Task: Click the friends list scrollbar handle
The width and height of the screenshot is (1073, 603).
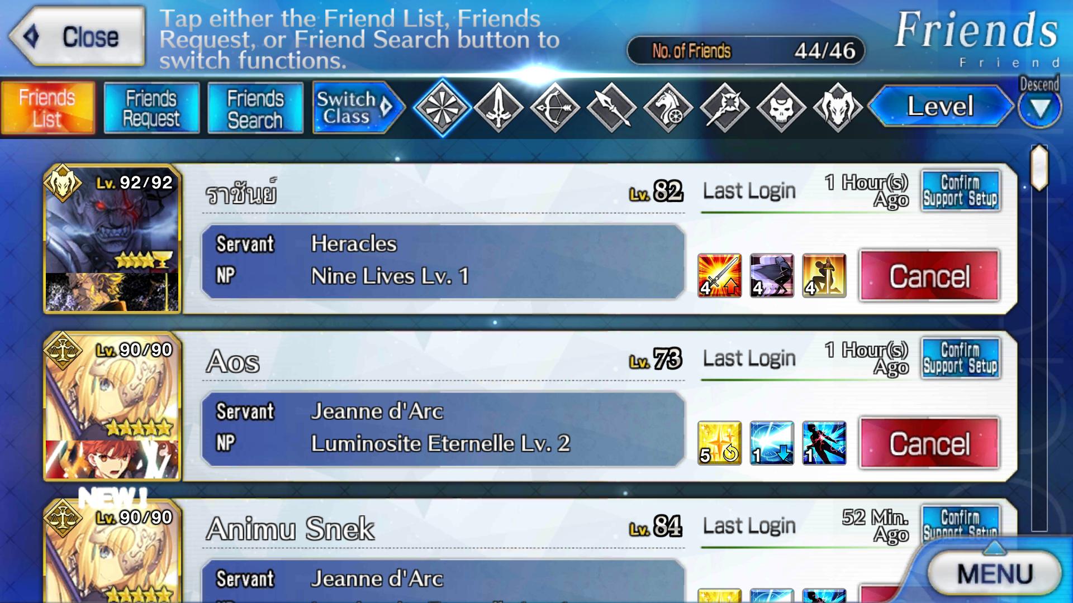Action: coord(1039,168)
